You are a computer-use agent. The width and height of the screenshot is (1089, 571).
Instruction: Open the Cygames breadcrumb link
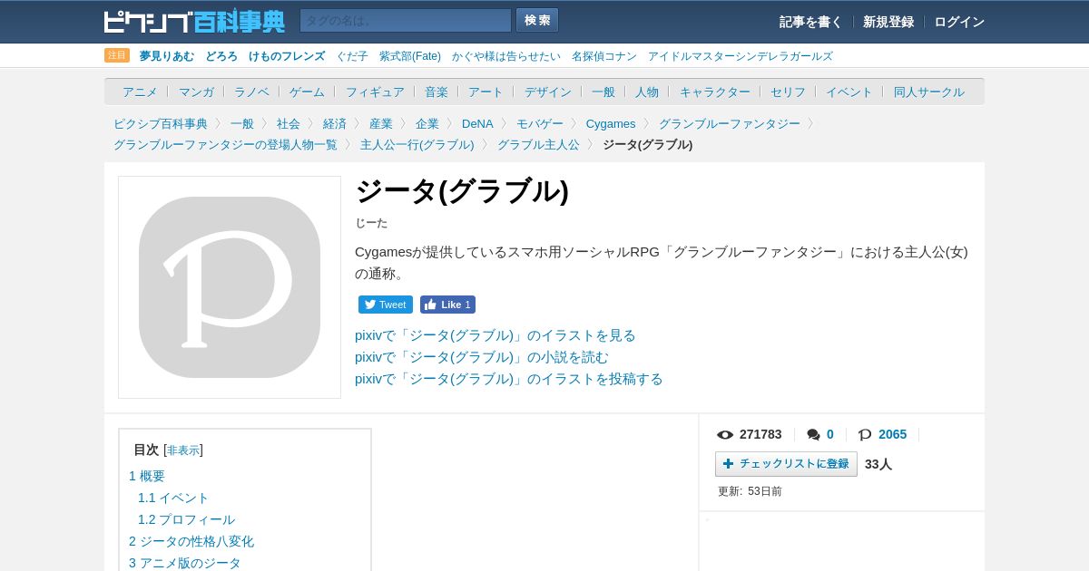coord(611,123)
